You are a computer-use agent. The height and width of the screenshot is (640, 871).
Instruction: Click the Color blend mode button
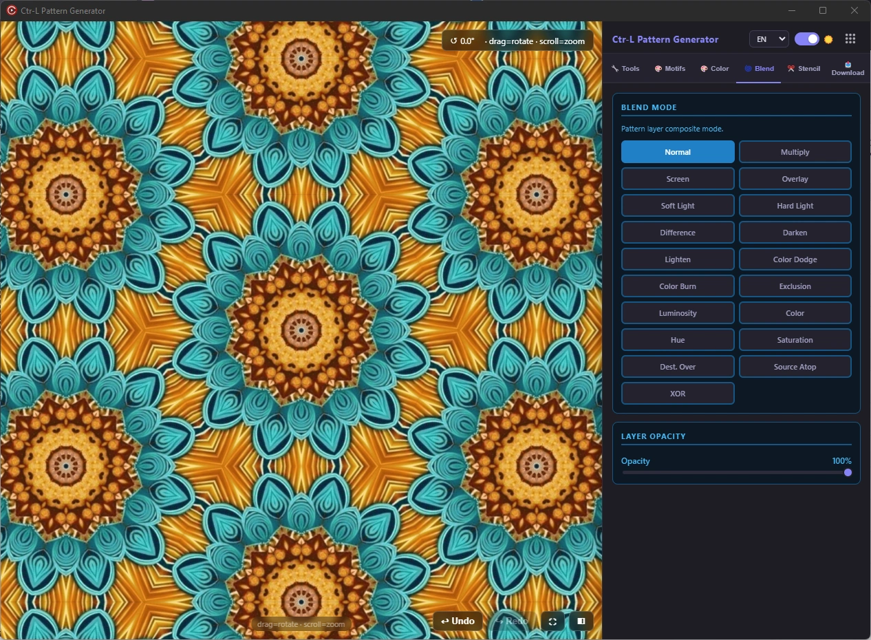pos(795,313)
